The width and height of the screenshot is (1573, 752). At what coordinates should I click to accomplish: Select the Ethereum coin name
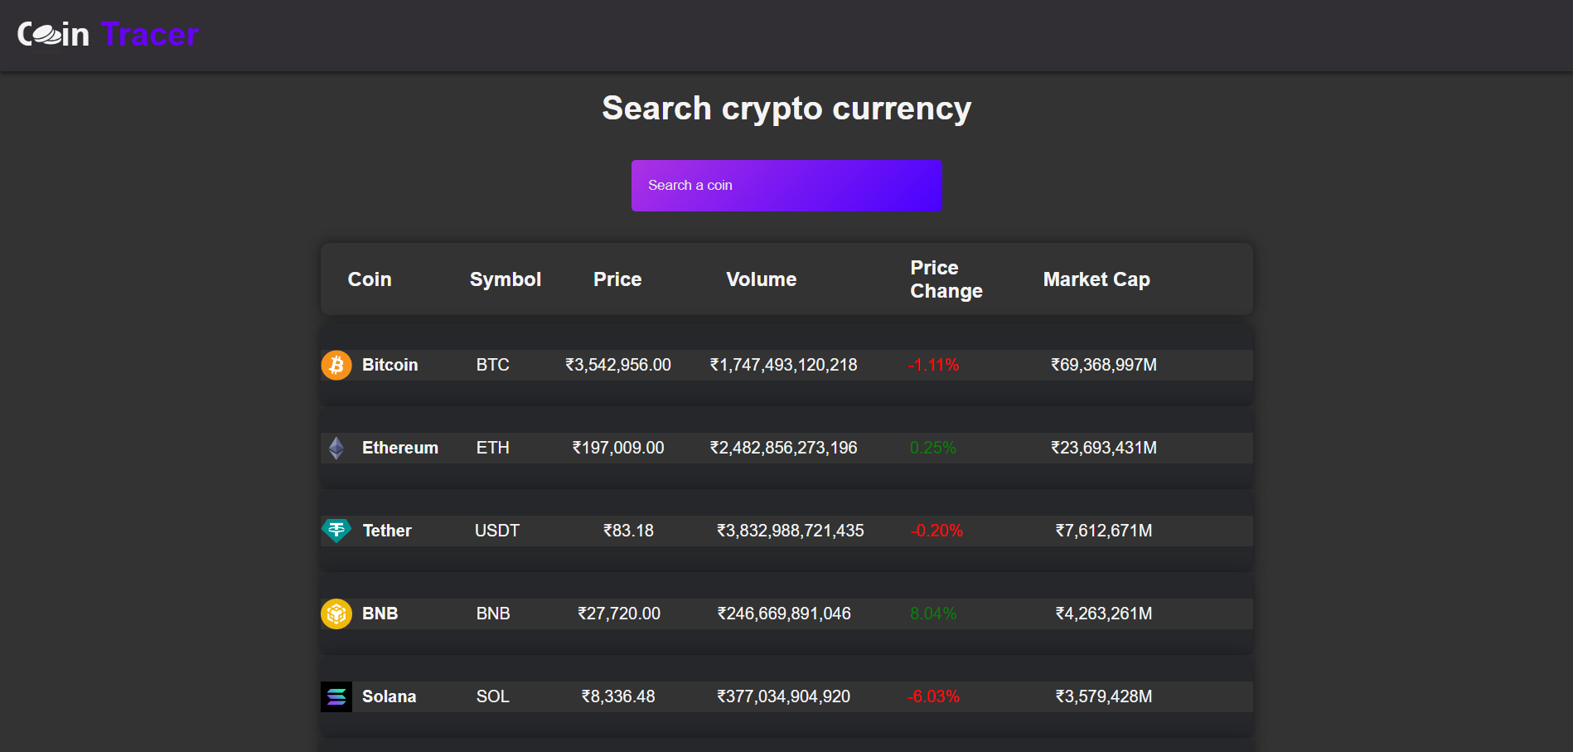(x=400, y=448)
